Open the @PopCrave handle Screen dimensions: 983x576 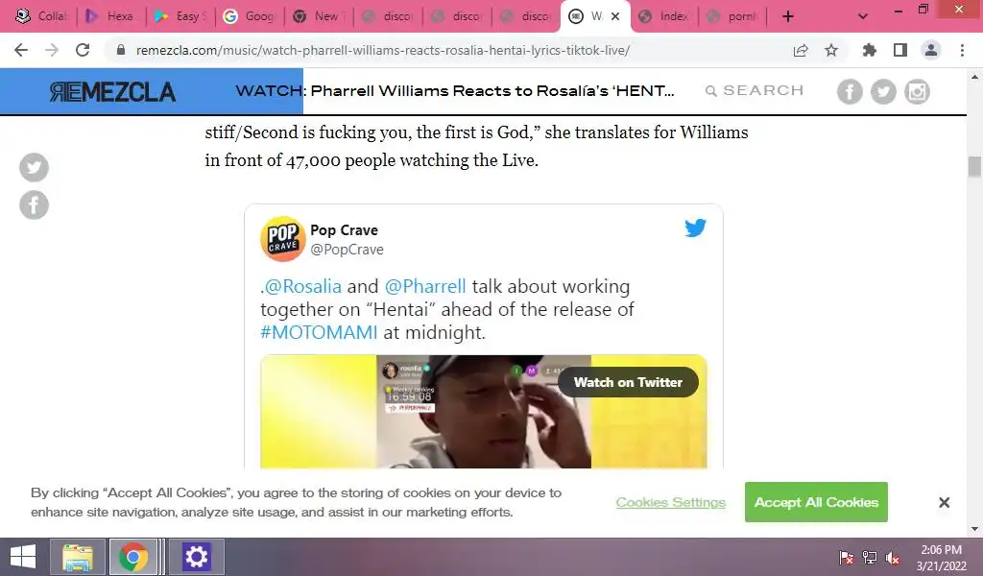point(347,250)
